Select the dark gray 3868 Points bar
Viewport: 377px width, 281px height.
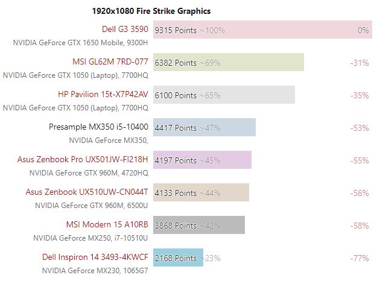pos(199,225)
